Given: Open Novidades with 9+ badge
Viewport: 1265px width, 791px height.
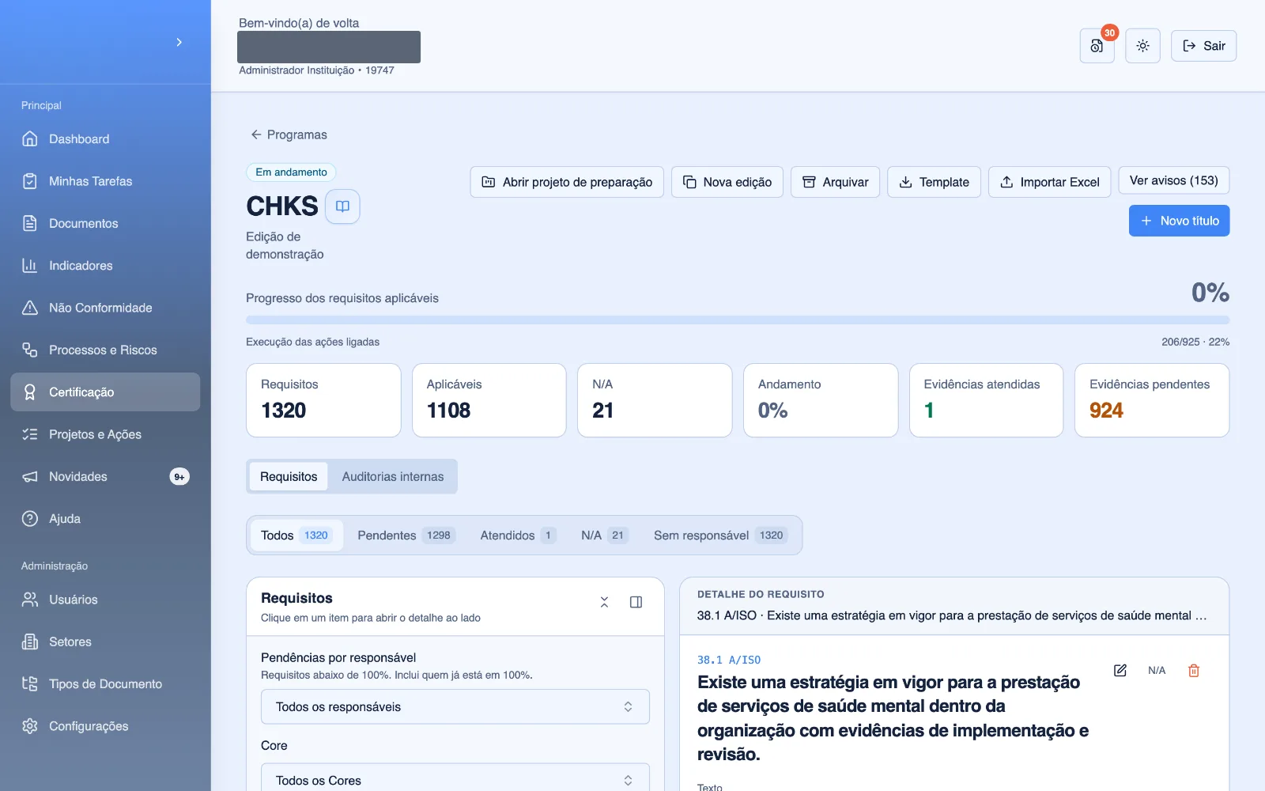Looking at the screenshot, I should (105, 476).
